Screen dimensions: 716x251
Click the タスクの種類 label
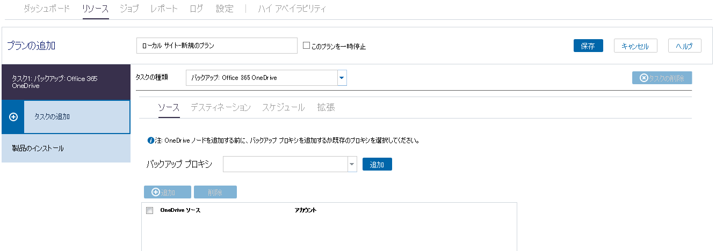coord(152,77)
